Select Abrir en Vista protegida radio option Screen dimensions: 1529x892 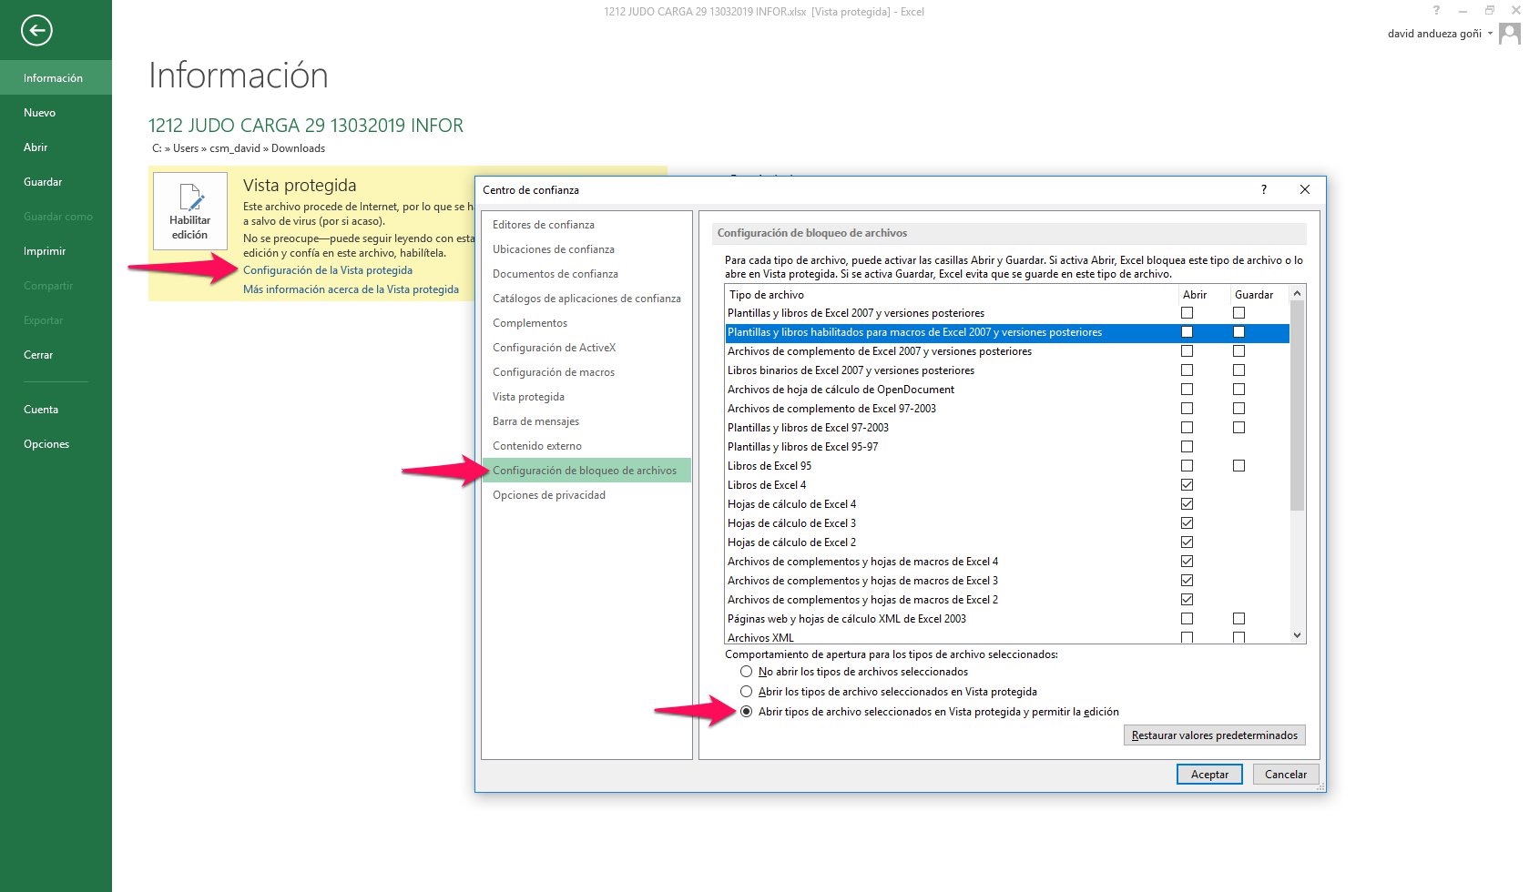[x=747, y=692]
